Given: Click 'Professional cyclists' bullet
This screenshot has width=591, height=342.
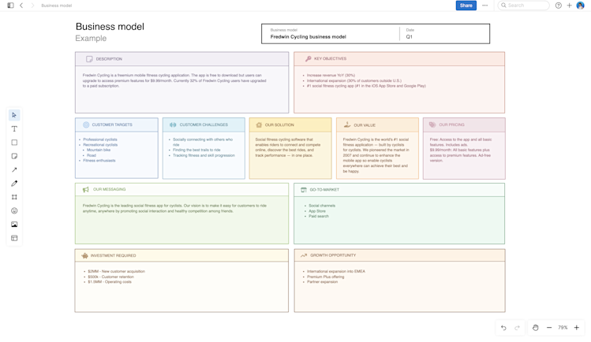Looking at the screenshot, I should click(100, 139).
